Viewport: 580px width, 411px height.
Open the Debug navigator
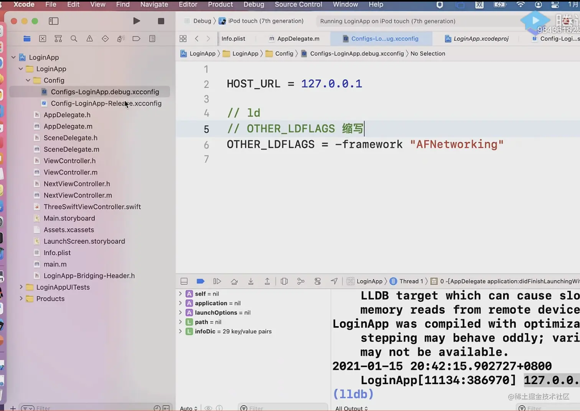[121, 39]
